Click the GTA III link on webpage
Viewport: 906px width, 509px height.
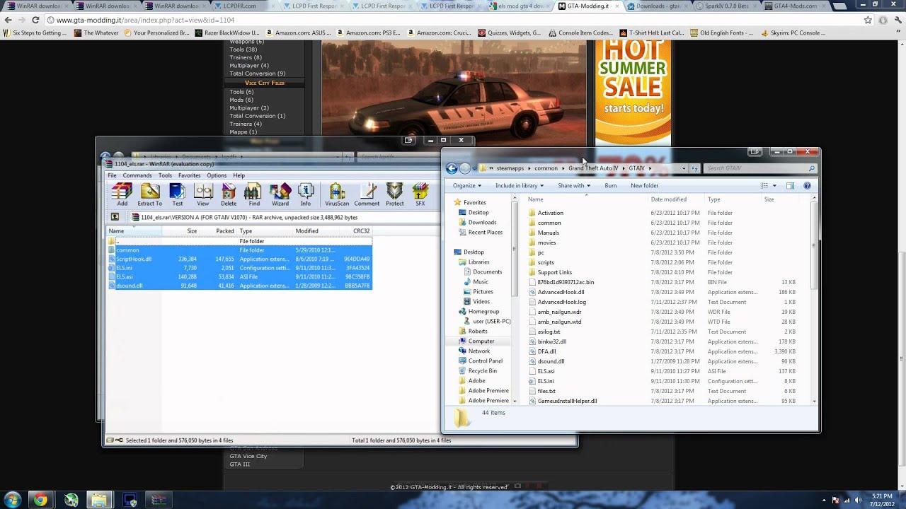pos(239,464)
